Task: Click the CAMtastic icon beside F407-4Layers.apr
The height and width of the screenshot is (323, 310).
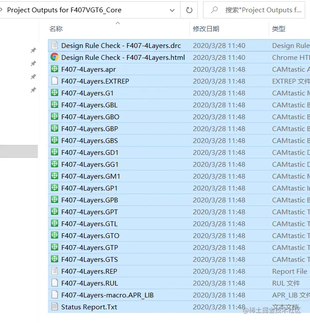Action: coord(55,69)
